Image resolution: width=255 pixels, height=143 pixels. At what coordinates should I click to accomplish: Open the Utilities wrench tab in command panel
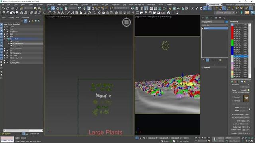tap(224, 18)
